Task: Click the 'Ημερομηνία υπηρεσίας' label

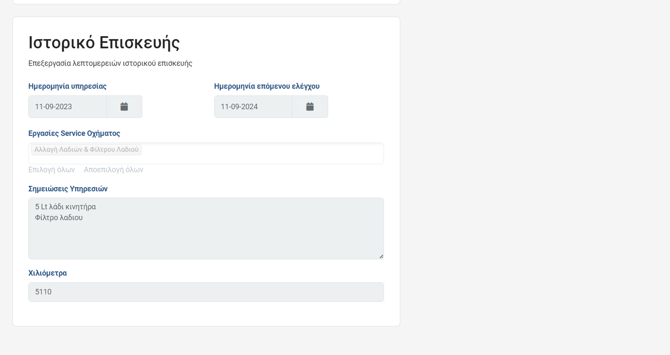Action: click(x=67, y=86)
